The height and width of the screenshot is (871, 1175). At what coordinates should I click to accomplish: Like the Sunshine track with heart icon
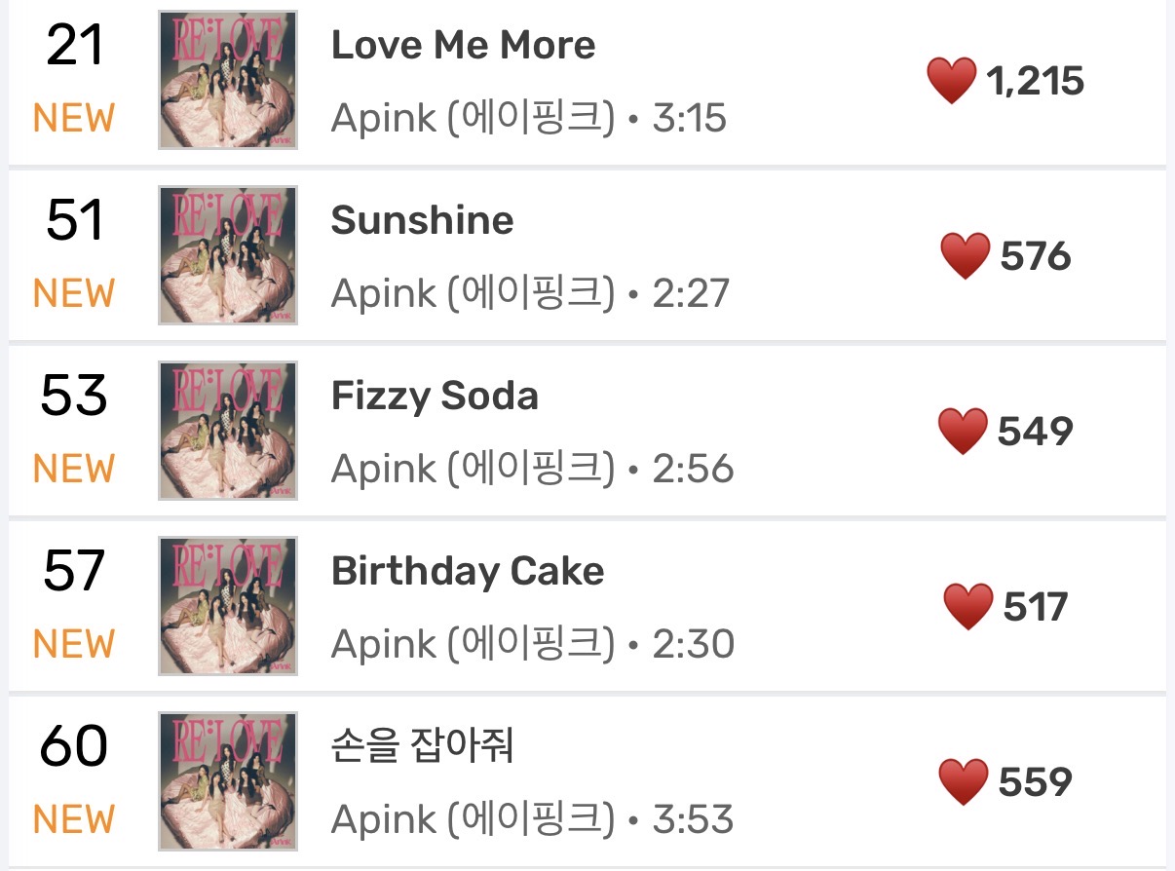pyautogui.click(x=965, y=256)
